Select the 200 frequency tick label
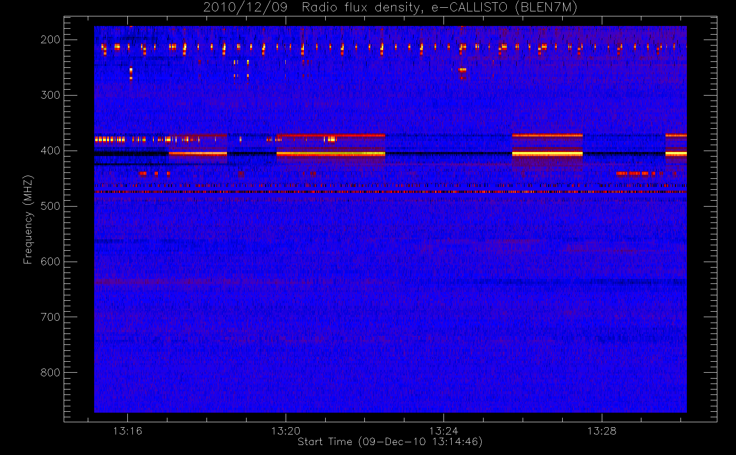The height and width of the screenshot is (455, 736). pyautogui.click(x=50, y=40)
